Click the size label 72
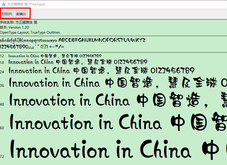Image resolution: width=227 pixels, height=165 pixels. tap(2, 157)
